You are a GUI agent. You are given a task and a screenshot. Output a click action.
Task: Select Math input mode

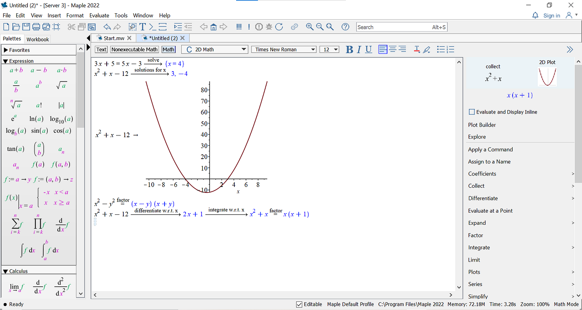click(x=168, y=49)
